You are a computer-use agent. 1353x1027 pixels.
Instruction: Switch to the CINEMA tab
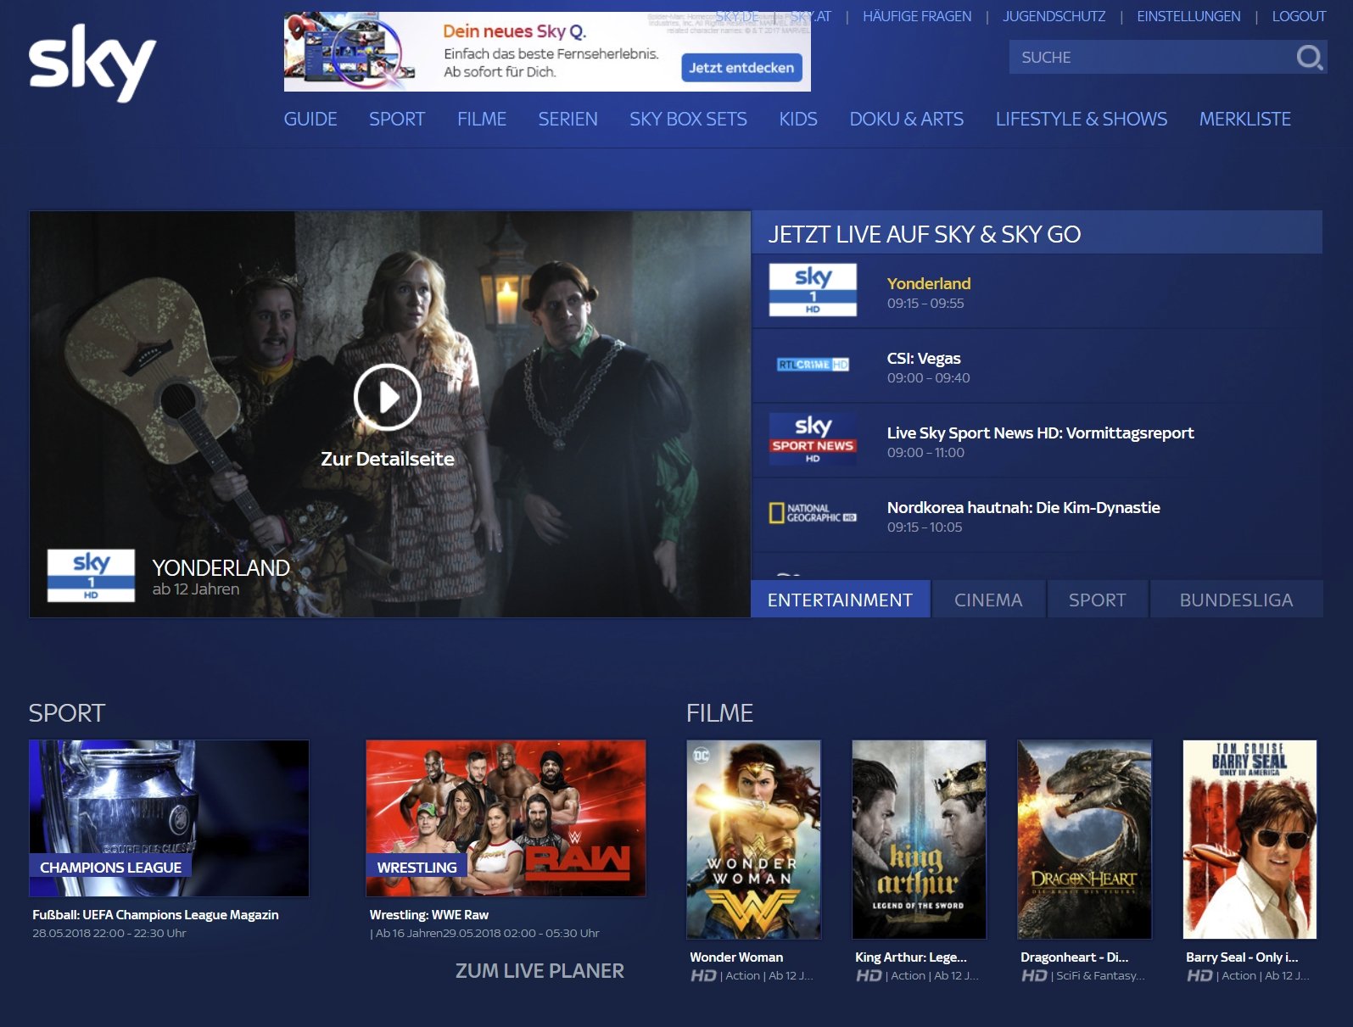(x=988, y=600)
